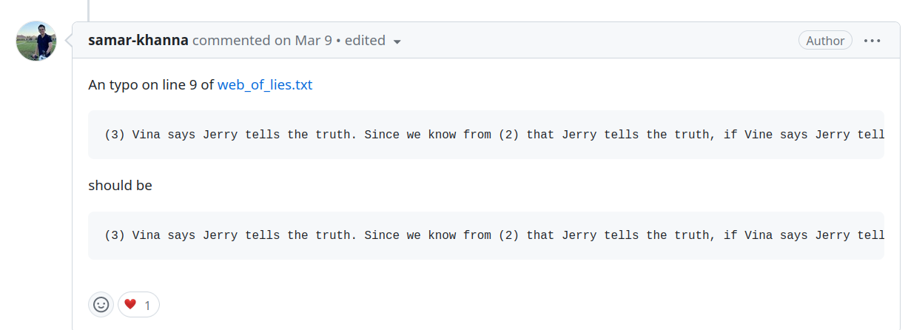The height and width of the screenshot is (330, 908).
Task: Click the word "edited" in the comment header
Action: (365, 41)
